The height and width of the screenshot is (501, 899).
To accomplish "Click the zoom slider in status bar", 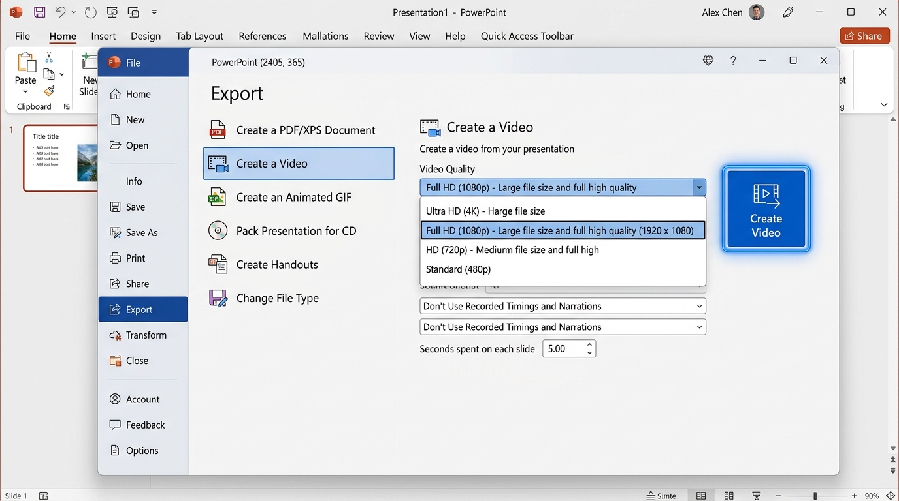I will (815, 496).
